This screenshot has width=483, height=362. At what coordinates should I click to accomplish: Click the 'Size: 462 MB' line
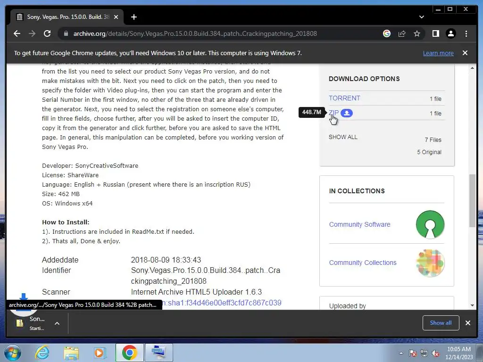coord(61,194)
